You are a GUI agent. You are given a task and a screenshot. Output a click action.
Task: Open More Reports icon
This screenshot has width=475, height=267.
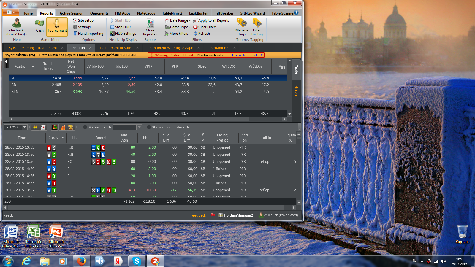150,23
